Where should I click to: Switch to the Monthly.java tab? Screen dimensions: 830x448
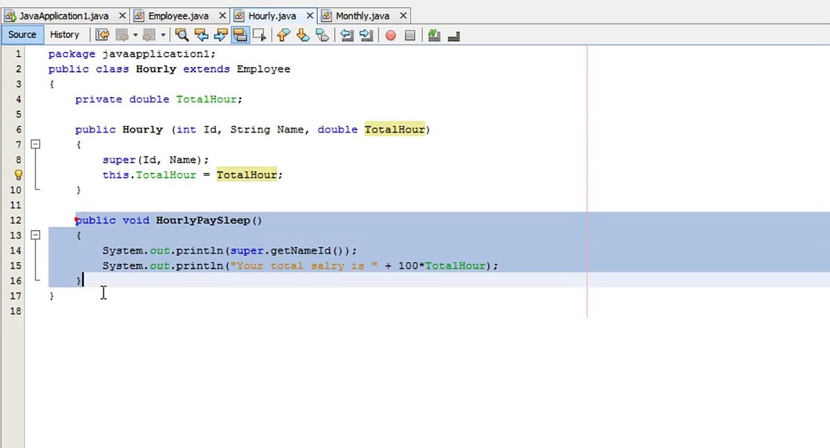tap(362, 16)
